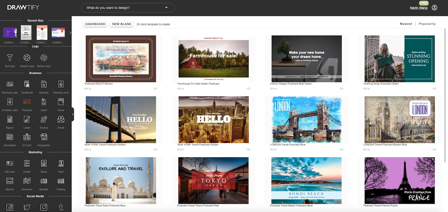This screenshot has width=448, height=212.
Task: Choose the Interior Design postcard template
Action: pos(307,59)
